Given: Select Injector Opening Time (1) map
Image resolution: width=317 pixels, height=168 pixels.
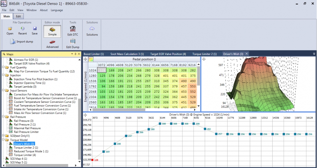Looking at the screenshot, I should tap(29, 83).
